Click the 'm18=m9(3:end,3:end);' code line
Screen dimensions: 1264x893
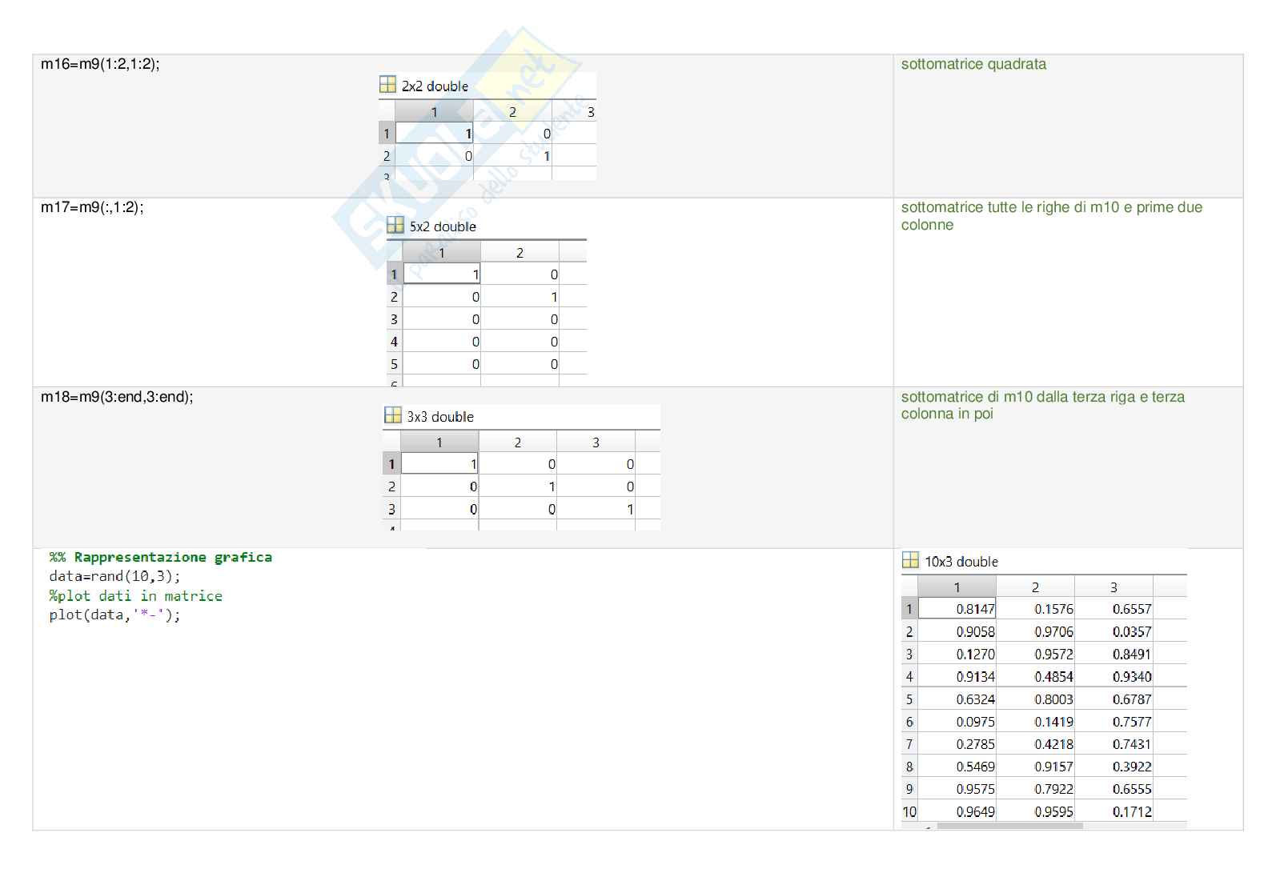(117, 397)
